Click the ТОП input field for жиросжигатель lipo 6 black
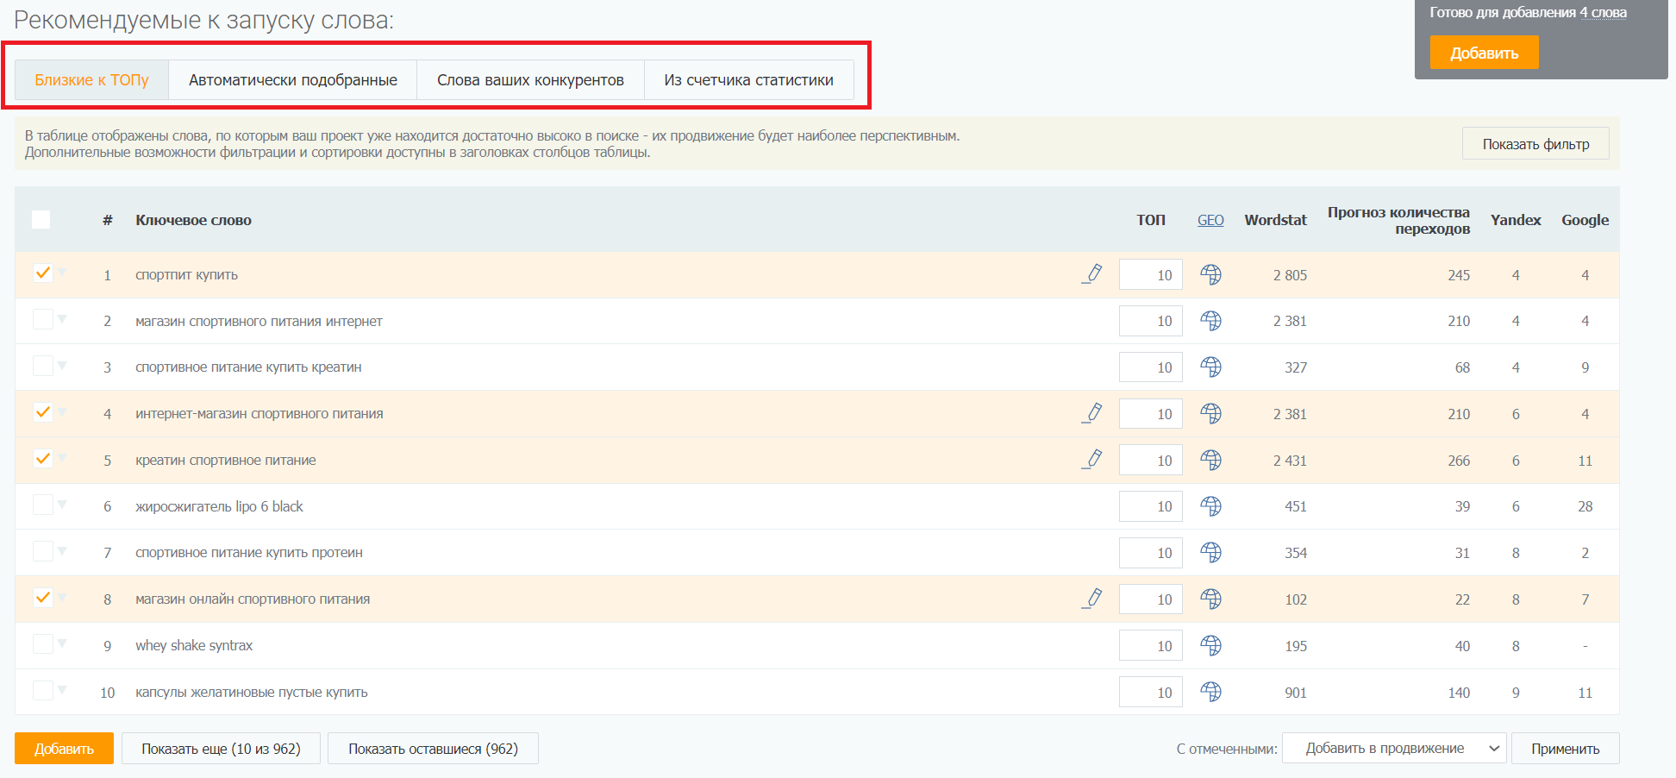This screenshot has width=1676, height=778. [1151, 506]
